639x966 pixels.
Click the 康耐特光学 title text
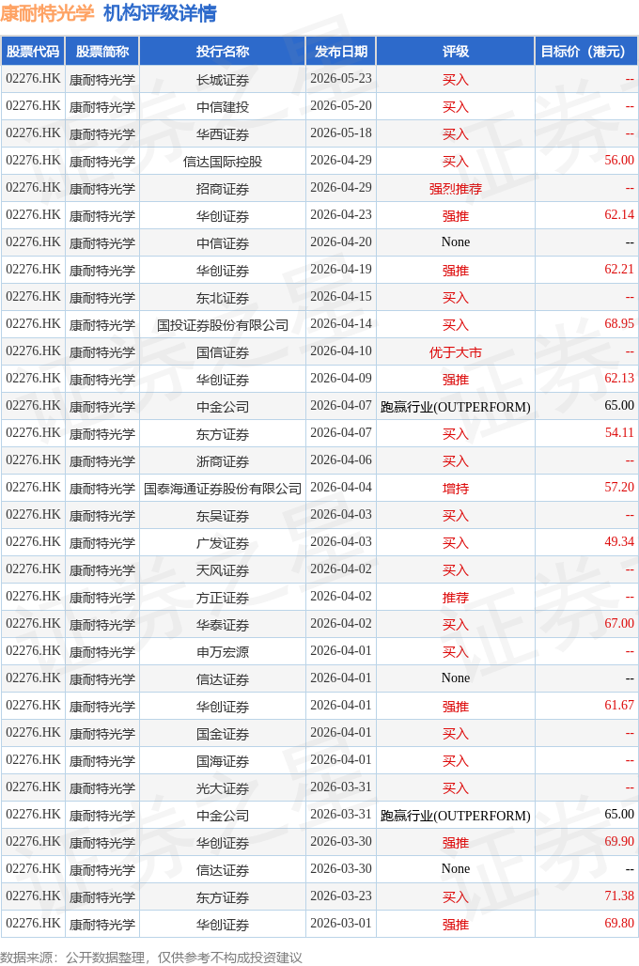[47, 13]
